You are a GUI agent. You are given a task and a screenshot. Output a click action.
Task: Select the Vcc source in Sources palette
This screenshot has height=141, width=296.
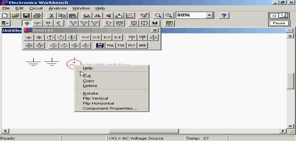(x=132, y=37)
